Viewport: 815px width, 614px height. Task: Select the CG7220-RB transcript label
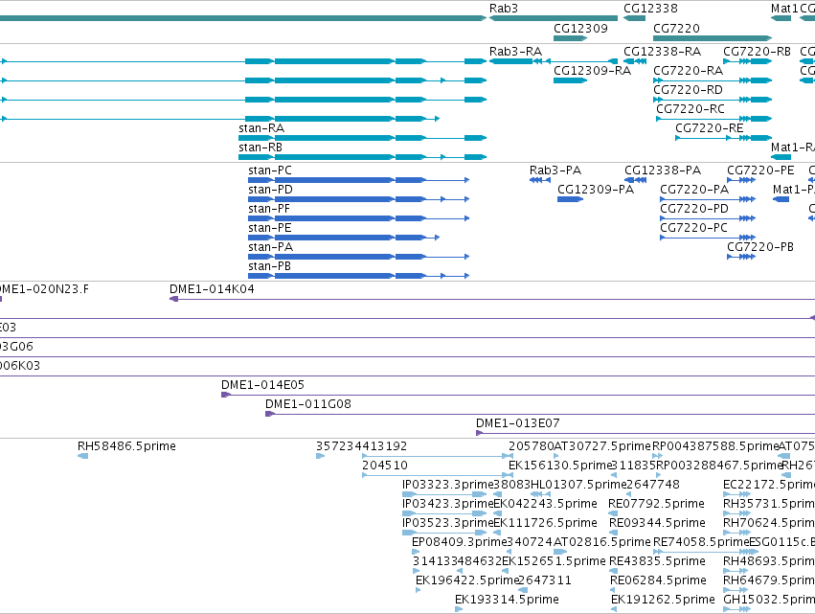pos(757,52)
